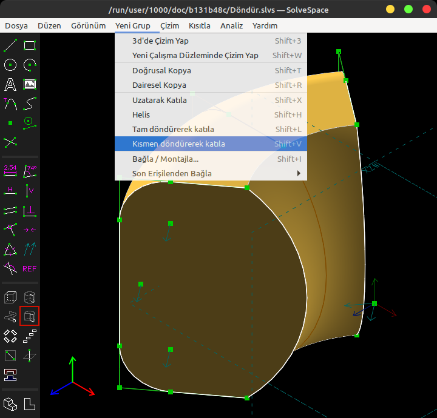This screenshot has width=437, height=418.
Task: Choose Helis menu entry
Action: pyautogui.click(x=211, y=115)
